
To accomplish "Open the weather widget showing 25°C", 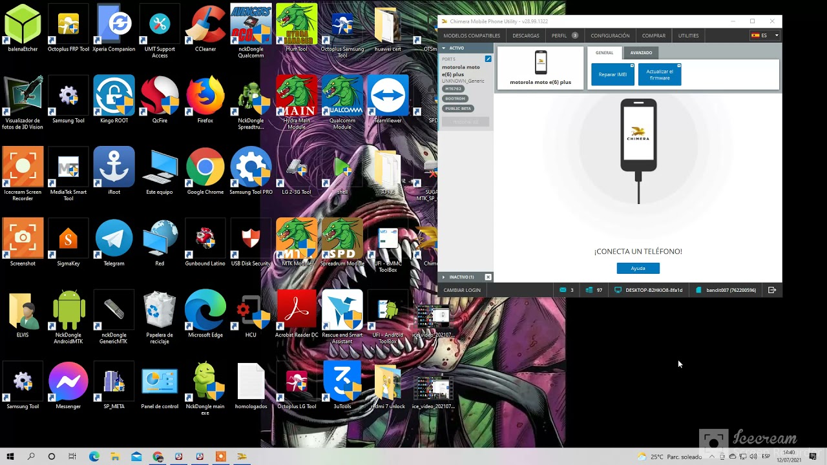I will point(669,457).
